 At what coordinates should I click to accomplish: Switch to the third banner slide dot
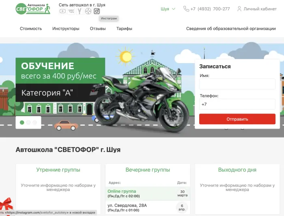pyautogui.click(x=35, y=123)
